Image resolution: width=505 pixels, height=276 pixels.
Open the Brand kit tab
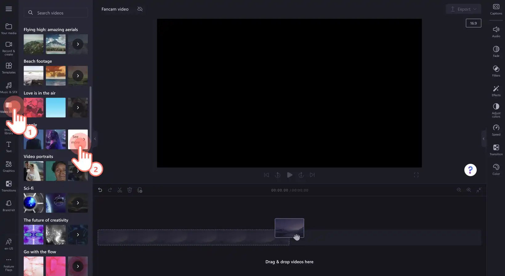pyautogui.click(x=9, y=206)
